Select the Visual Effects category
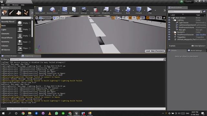Image resolution: width=207 pixels, height=116 pixels. (7, 38)
